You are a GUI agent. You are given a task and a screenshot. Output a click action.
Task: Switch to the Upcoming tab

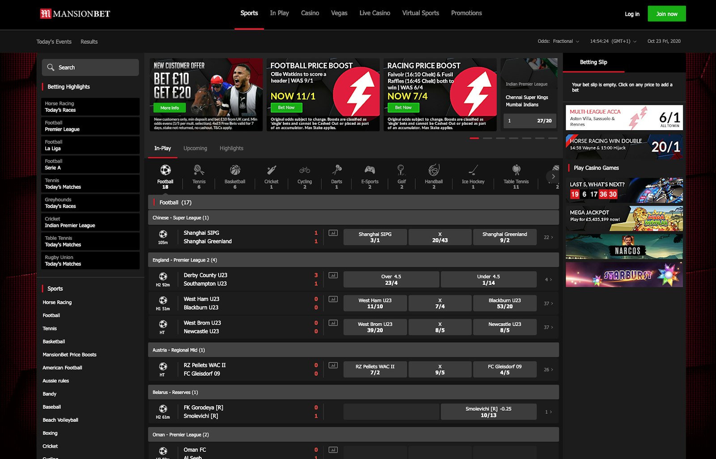pyautogui.click(x=195, y=148)
